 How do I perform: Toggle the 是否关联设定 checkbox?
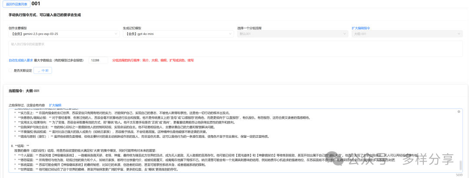pyautogui.click(x=10, y=70)
